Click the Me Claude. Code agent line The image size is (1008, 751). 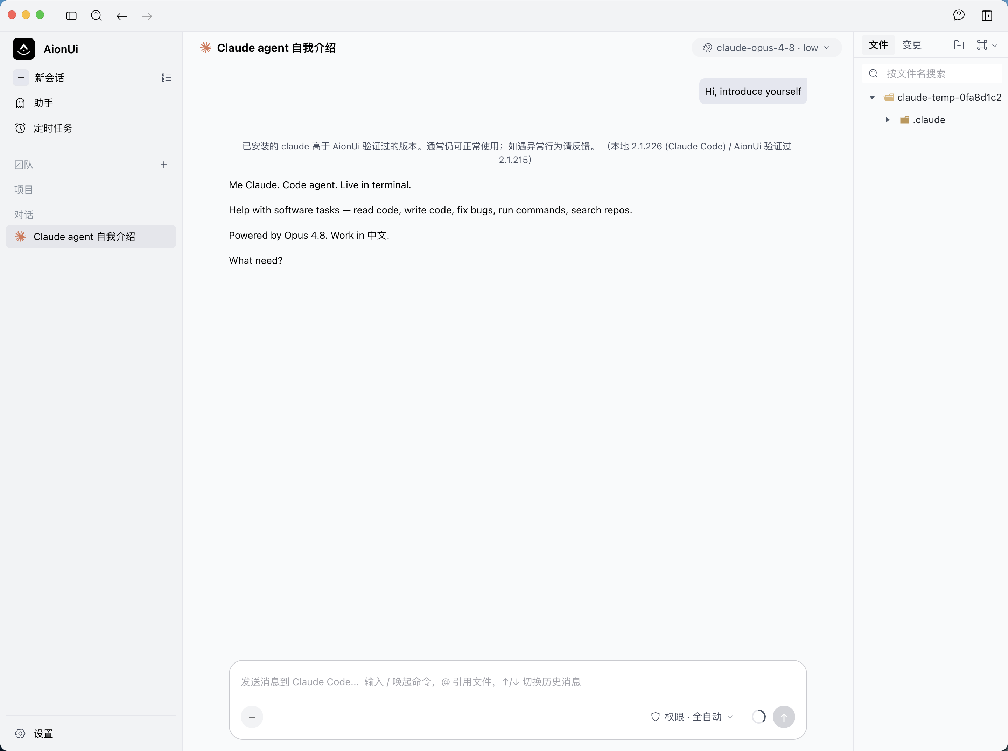(320, 185)
